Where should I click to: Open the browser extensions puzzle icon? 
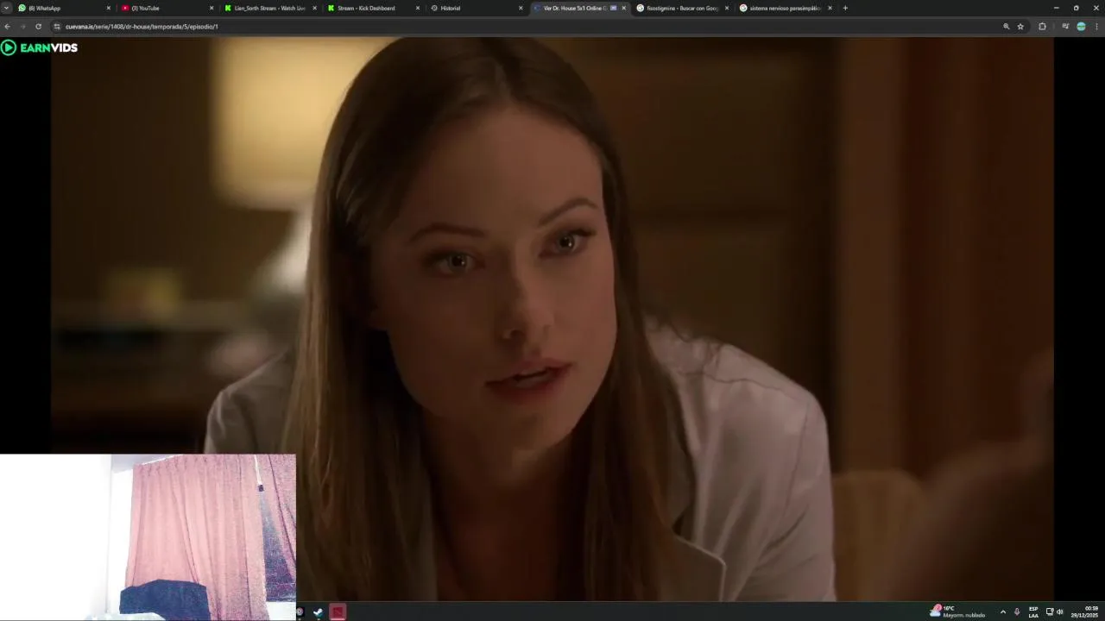point(1042,27)
